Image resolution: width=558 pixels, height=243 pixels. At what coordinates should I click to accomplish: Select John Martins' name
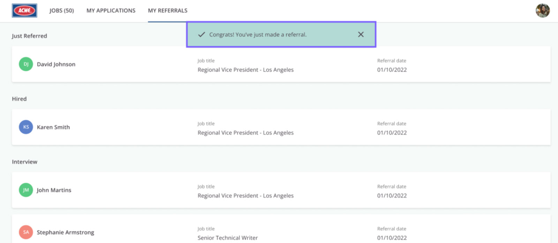[54, 190]
